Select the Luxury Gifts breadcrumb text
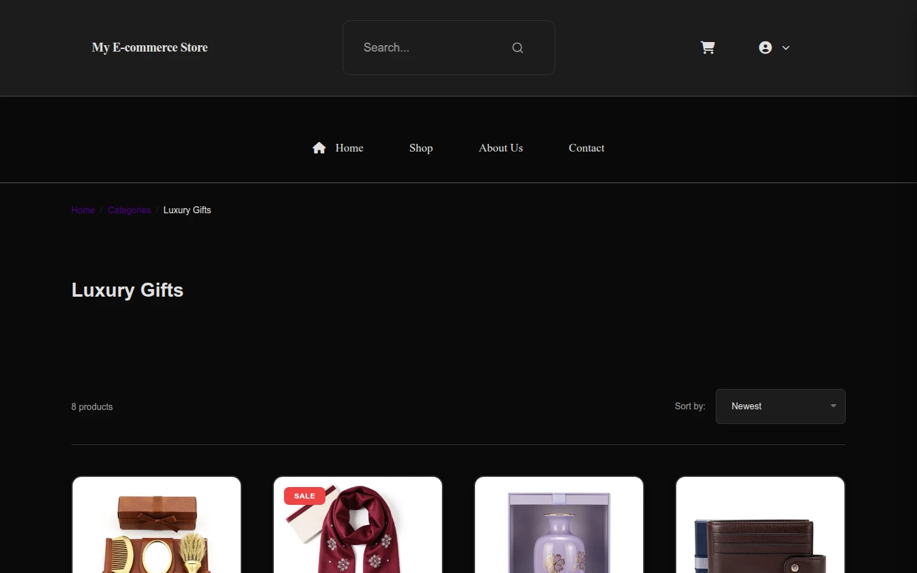The height and width of the screenshot is (573, 917). tap(187, 210)
